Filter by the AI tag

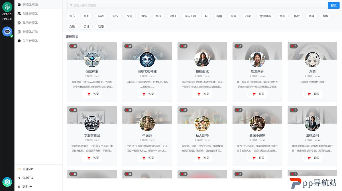click(206, 16)
